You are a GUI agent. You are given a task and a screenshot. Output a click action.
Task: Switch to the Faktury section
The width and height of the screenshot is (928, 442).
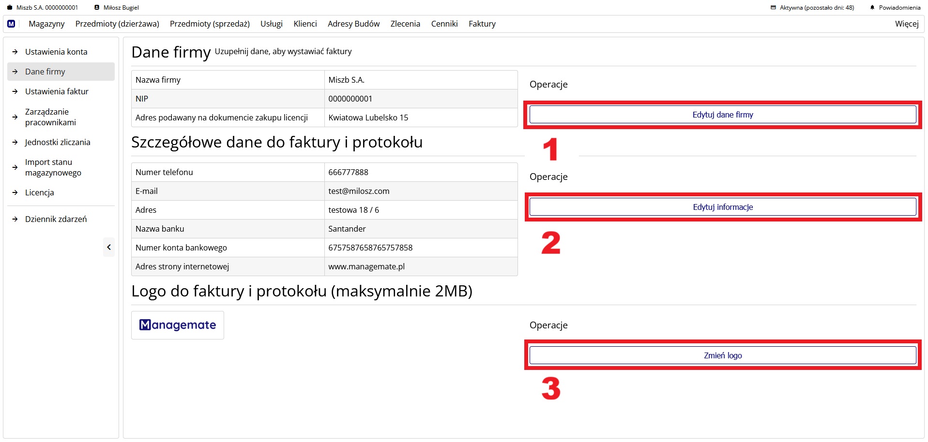482,24
